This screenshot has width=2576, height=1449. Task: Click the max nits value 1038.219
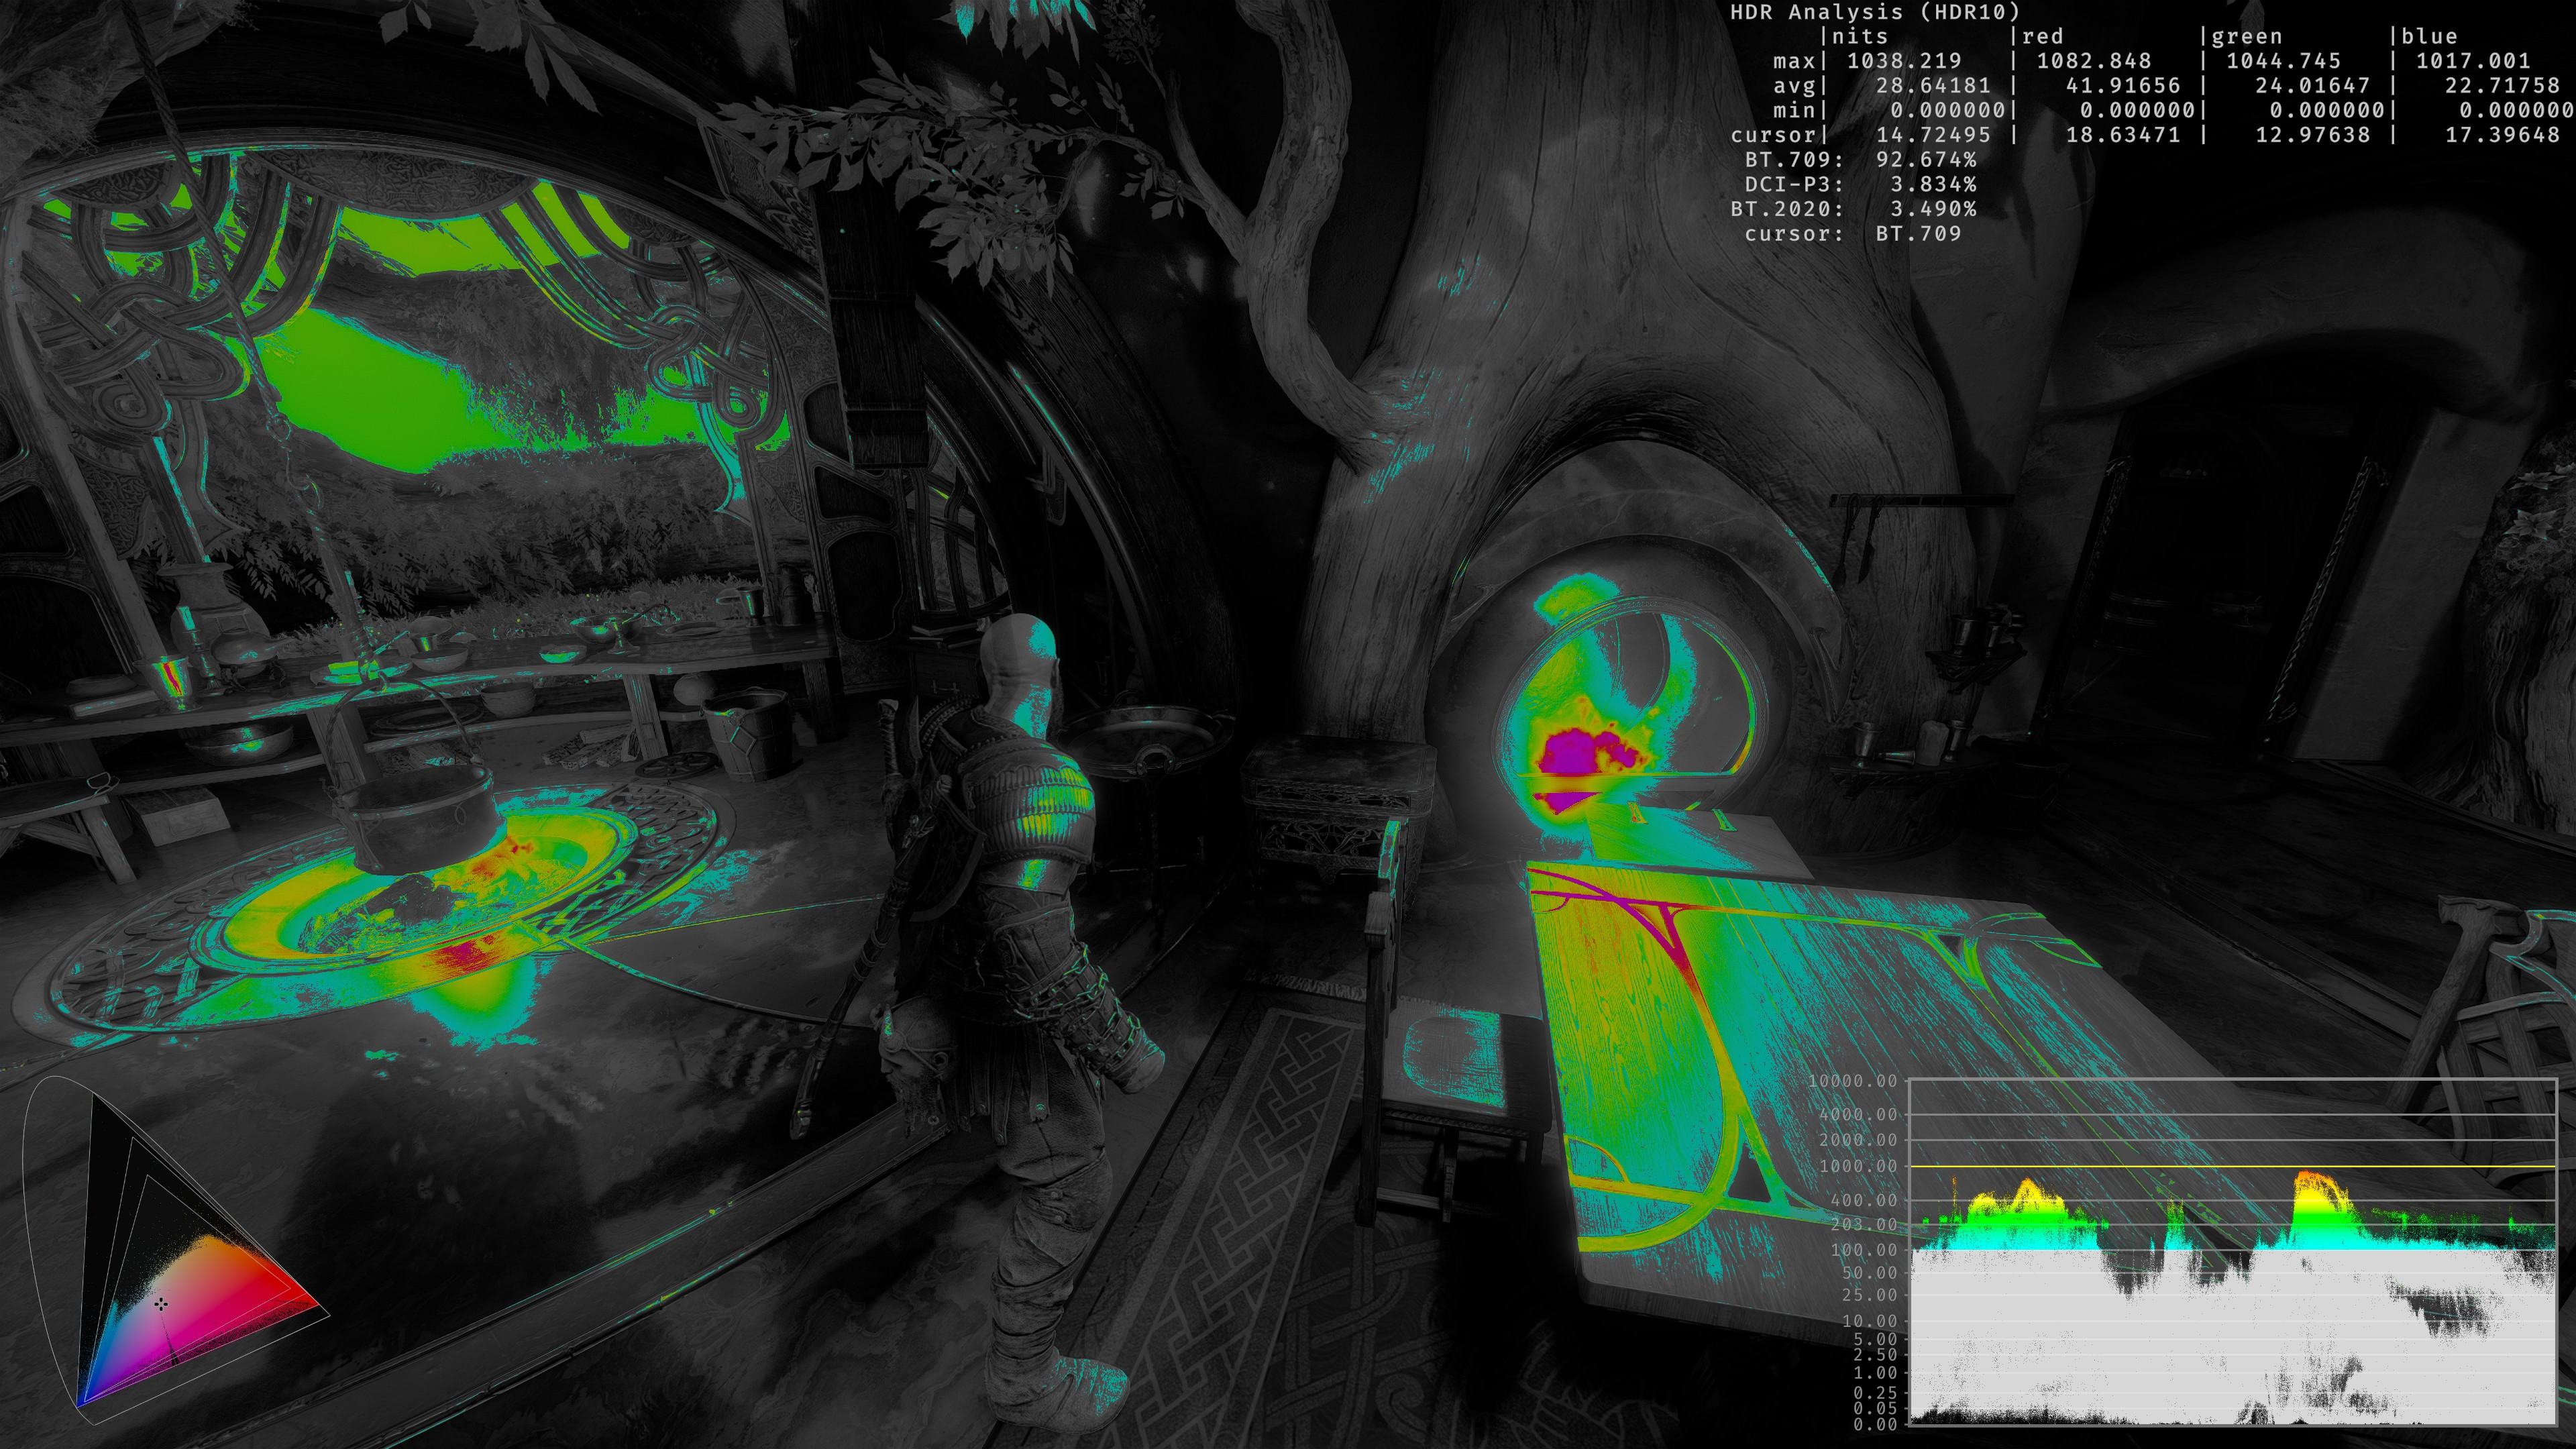tap(1904, 61)
